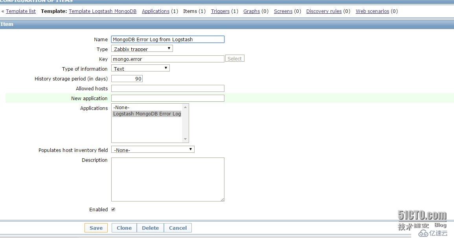Click the Name input field

coord(167,39)
